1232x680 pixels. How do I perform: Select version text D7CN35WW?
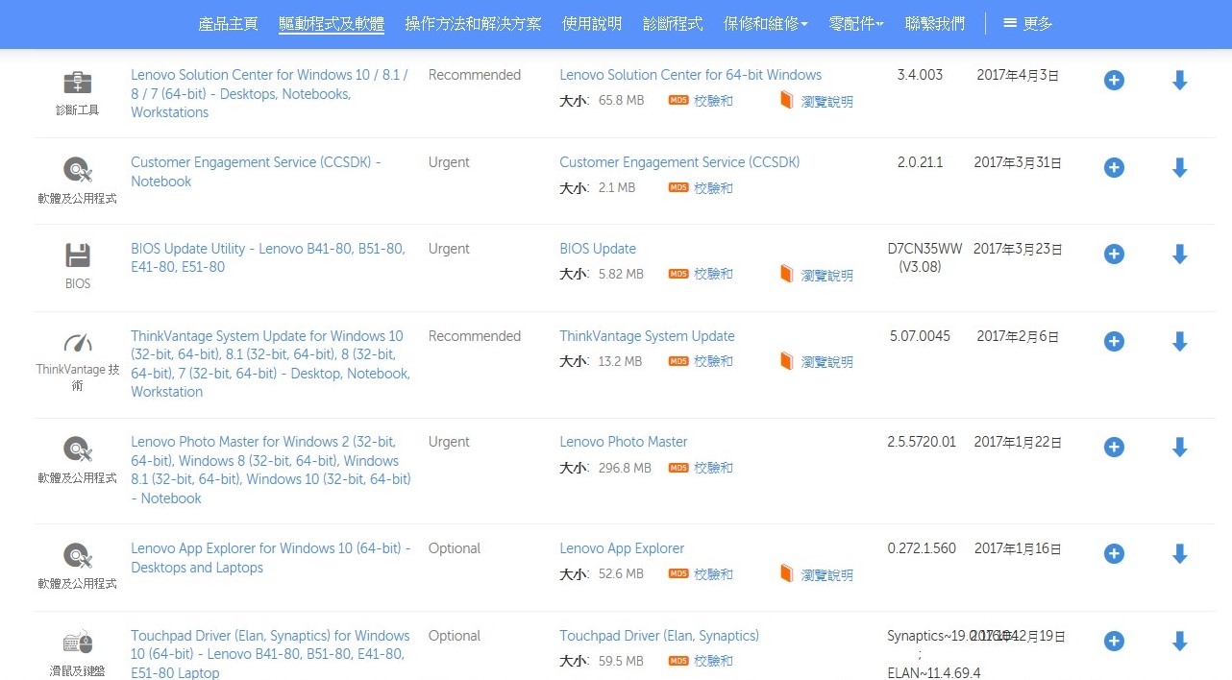click(x=924, y=249)
